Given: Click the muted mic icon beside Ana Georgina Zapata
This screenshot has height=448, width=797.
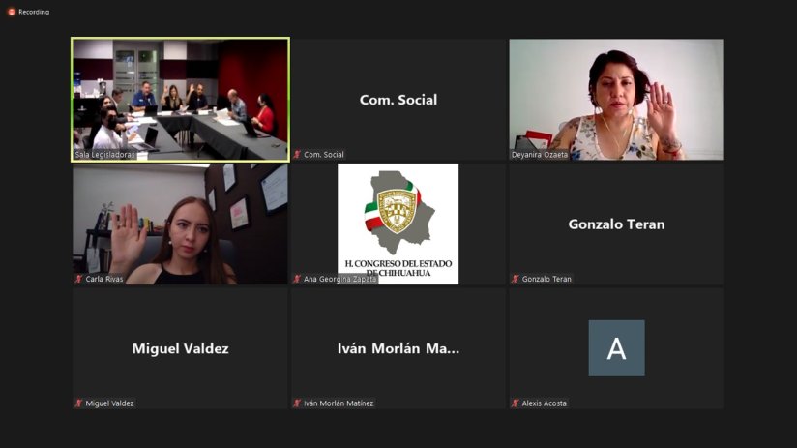Looking at the screenshot, I should pos(297,279).
